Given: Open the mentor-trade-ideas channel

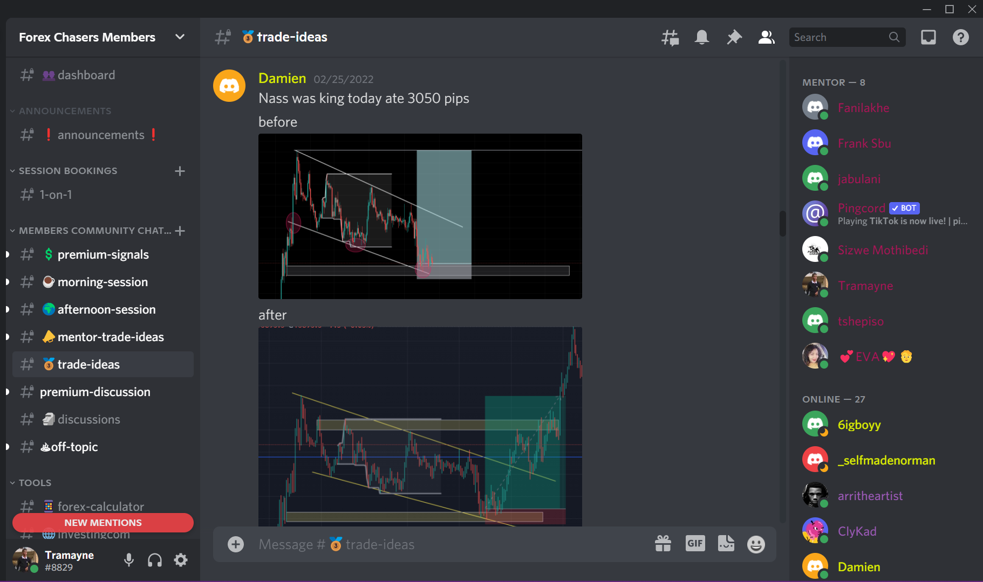Looking at the screenshot, I should [x=103, y=337].
